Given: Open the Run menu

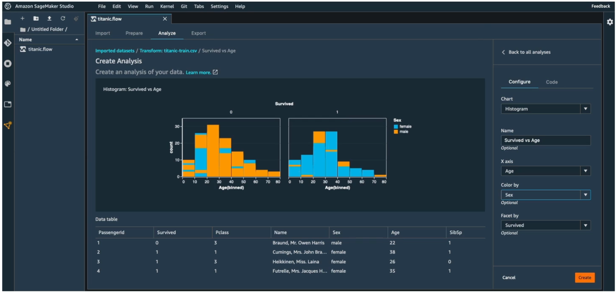Looking at the screenshot, I should pyautogui.click(x=149, y=6).
